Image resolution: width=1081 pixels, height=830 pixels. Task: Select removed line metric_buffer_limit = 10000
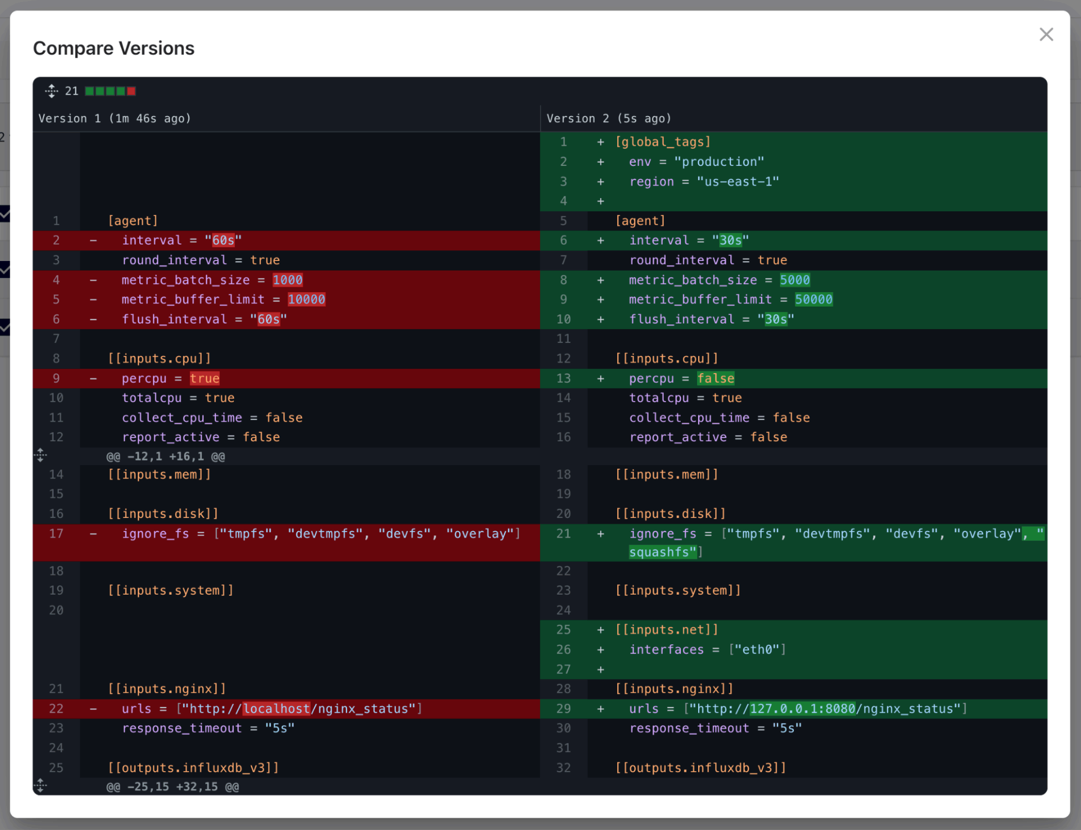[x=287, y=299]
